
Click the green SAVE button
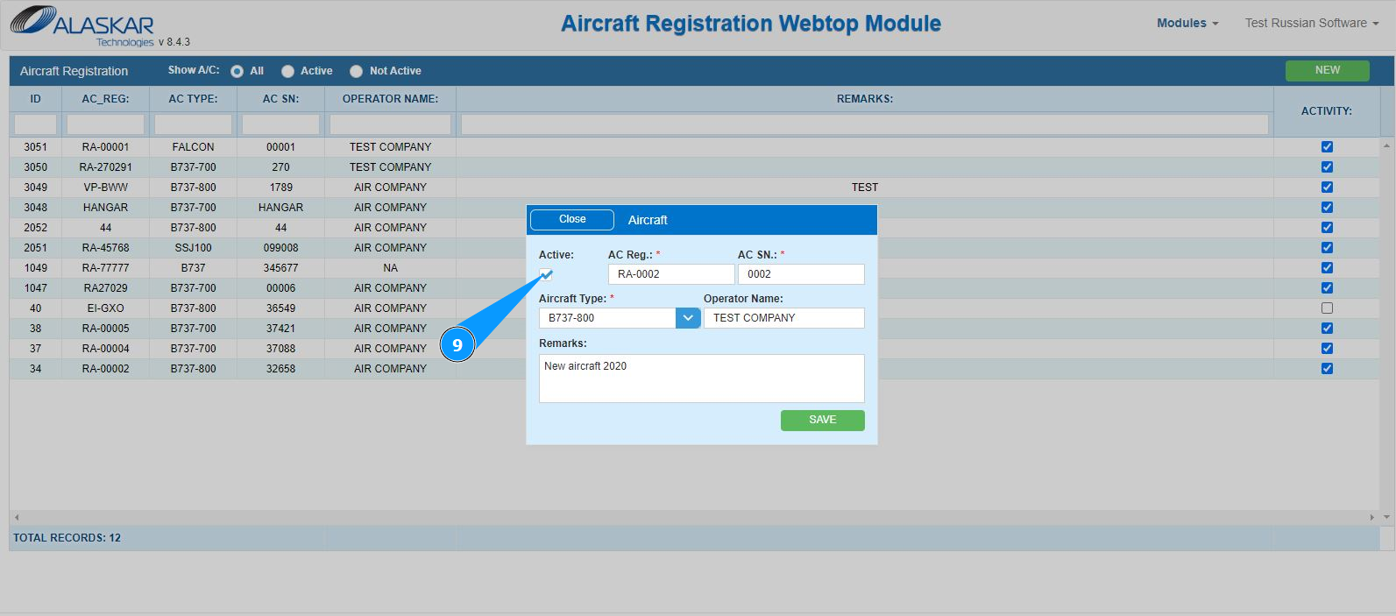tap(822, 421)
